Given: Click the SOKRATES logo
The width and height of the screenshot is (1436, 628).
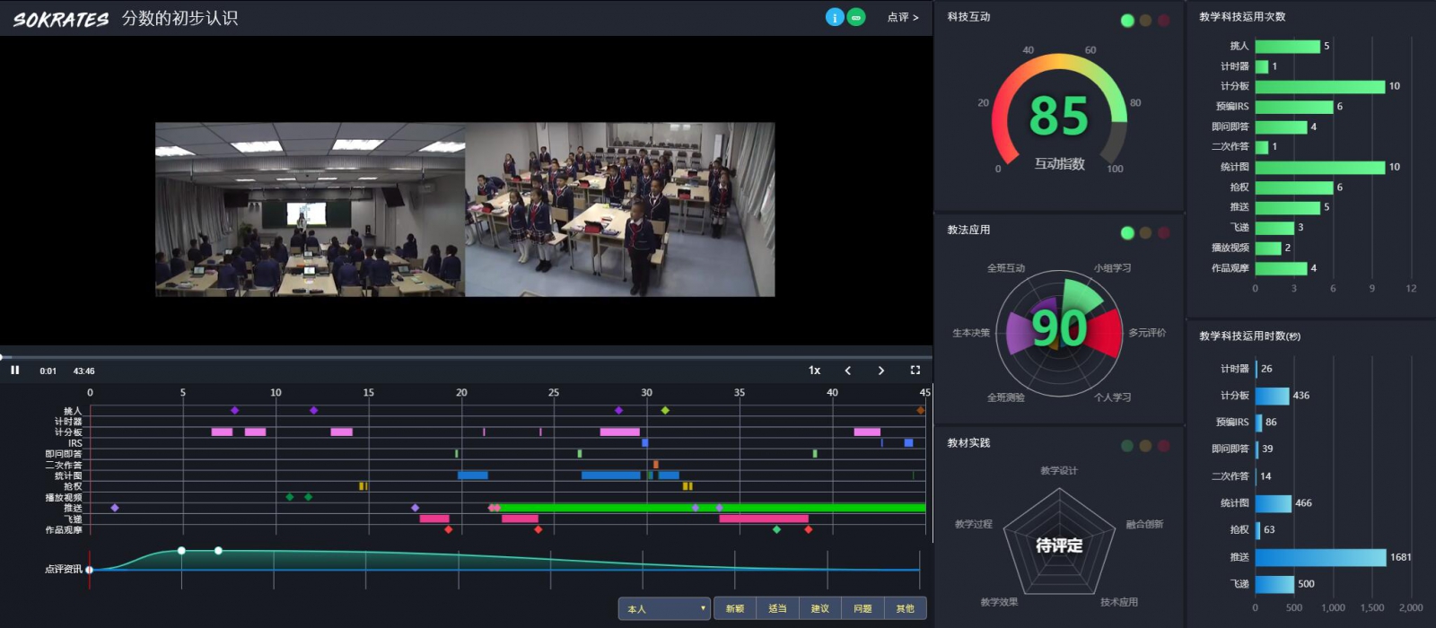Looking at the screenshot, I should coord(60,19).
